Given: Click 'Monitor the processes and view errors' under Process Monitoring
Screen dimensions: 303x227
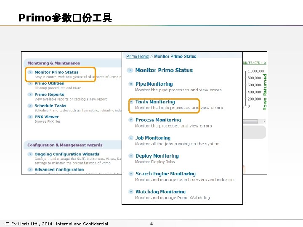Looking at the screenshot, I should (173, 126).
